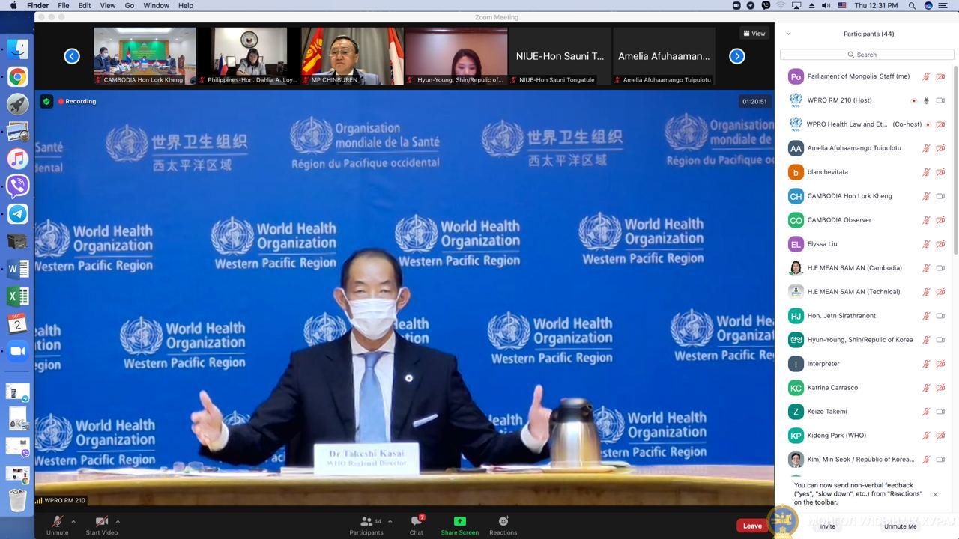Open the Trash in the Dock

(18, 500)
